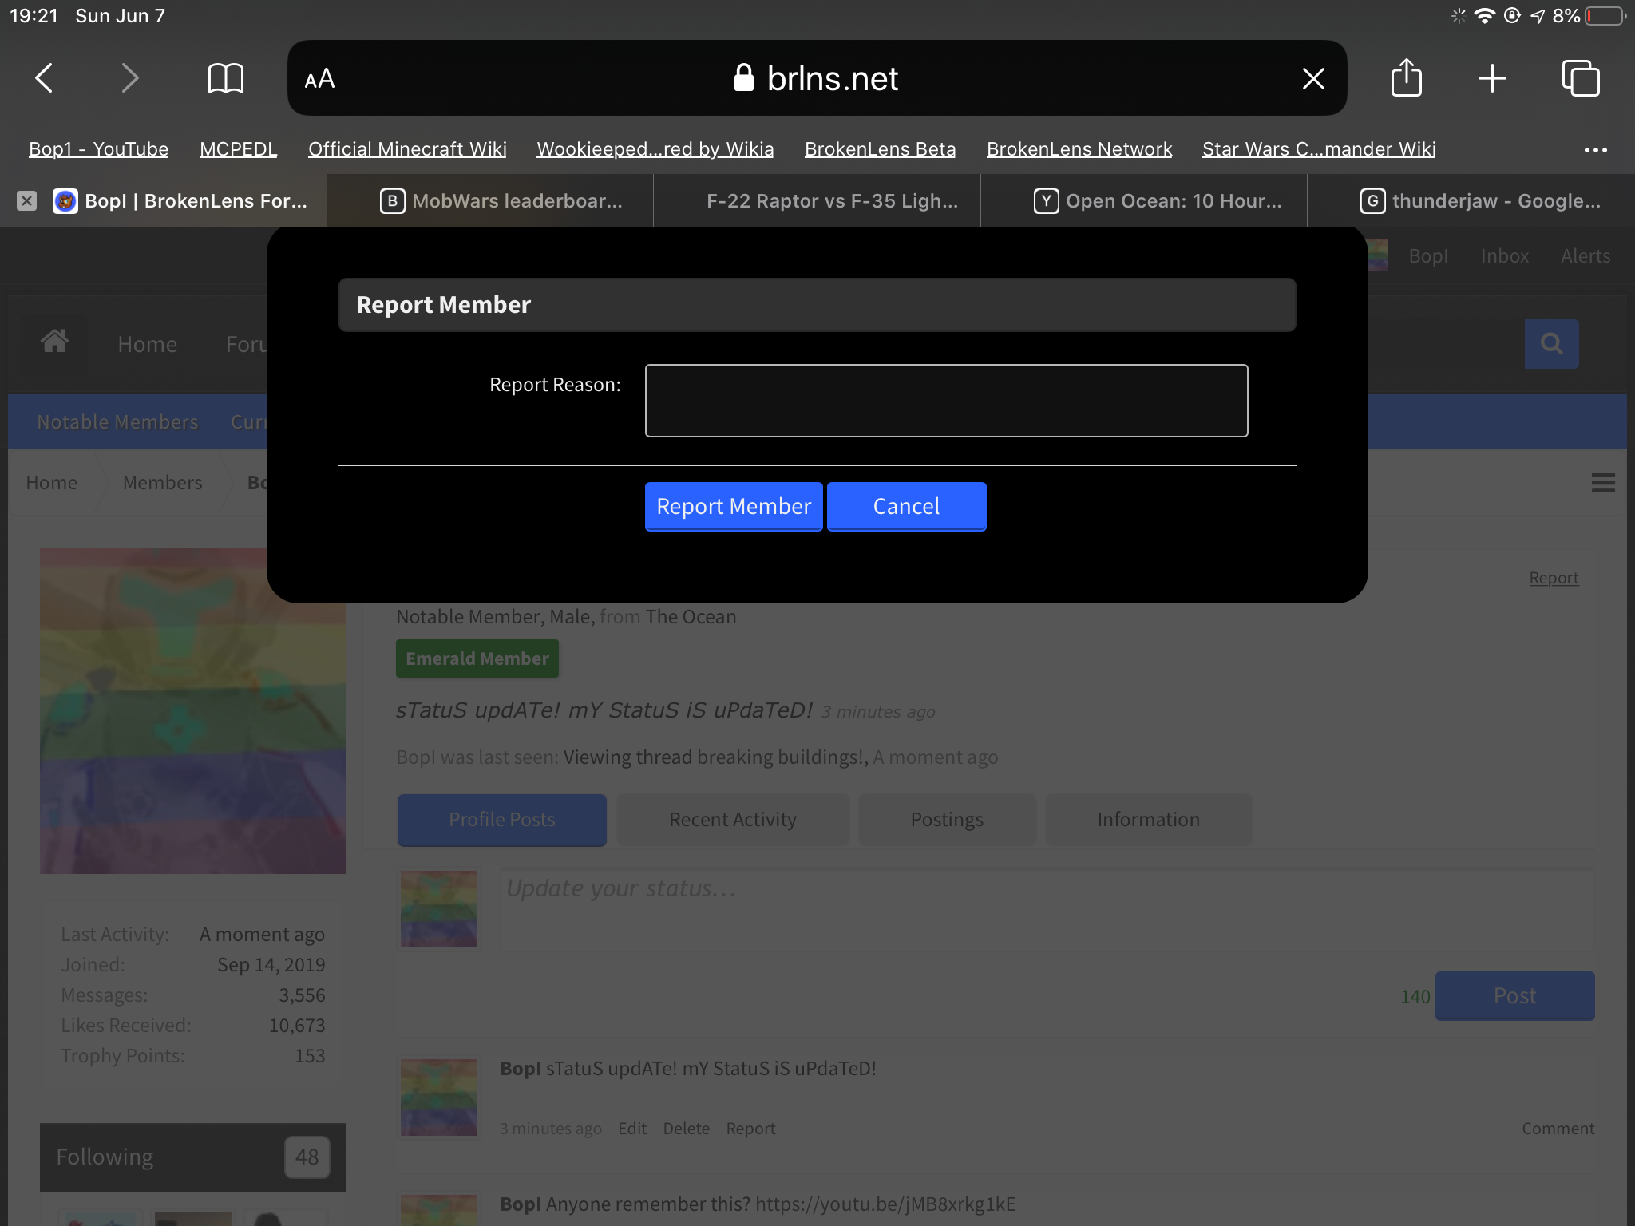This screenshot has width=1635, height=1226.
Task: Tap the brlns.net address bar
Action: coord(817,78)
